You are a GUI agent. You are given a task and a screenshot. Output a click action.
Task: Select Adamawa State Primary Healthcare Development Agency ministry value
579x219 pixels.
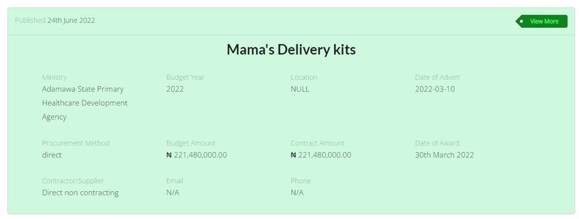point(84,103)
